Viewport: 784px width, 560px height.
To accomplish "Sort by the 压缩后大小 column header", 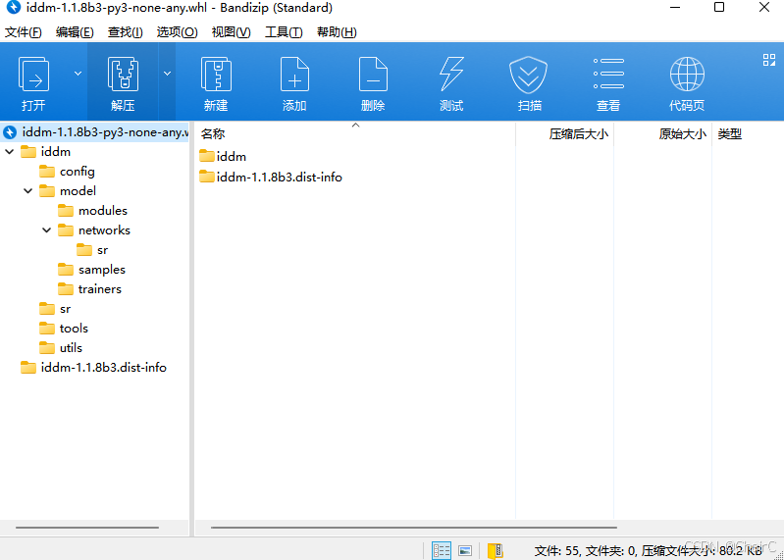I will tap(564, 133).
